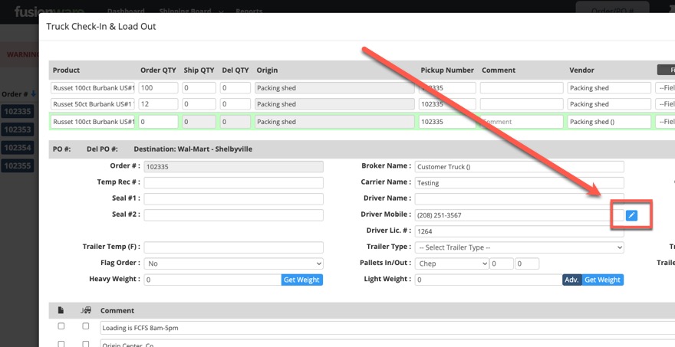Focus the Order QTY field showing 100
675x347 pixels.
coord(158,88)
